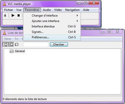
Task: Click status text '0 élements dans la liste de lecture'
Action: tap(25, 99)
